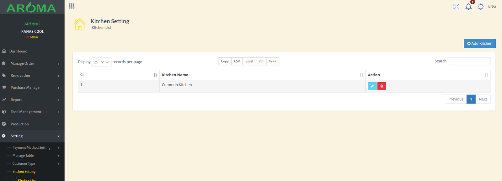
Task: Open the records per page dropdown
Action: (107, 62)
